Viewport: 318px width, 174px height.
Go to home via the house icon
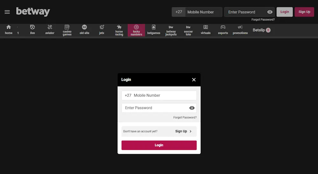(9, 28)
